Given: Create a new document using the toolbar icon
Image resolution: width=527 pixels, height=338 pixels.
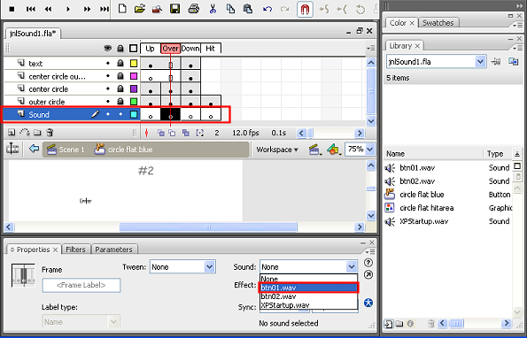Looking at the screenshot, I should click(122, 9).
